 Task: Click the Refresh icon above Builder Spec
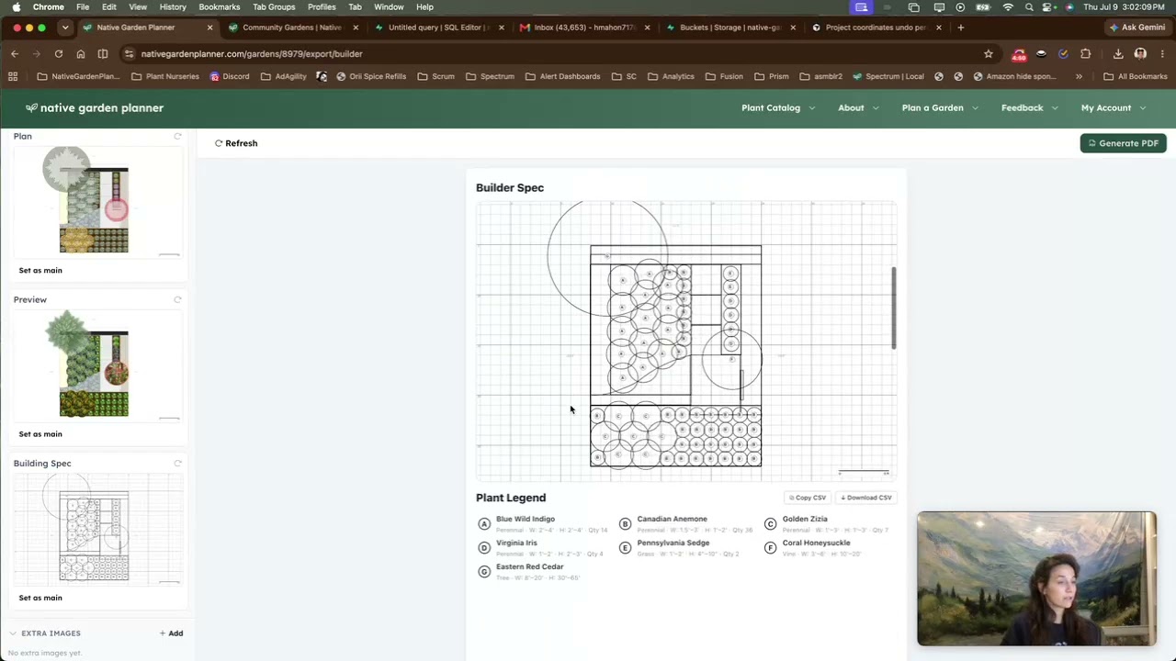tap(219, 143)
